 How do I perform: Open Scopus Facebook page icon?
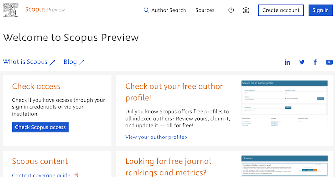pos(315,62)
